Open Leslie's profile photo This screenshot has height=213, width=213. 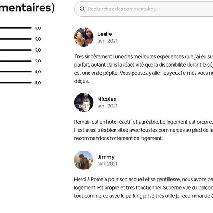pyautogui.click(x=84, y=37)
